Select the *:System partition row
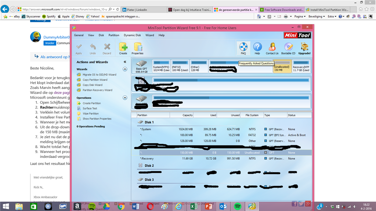376x211 pixels. tap(222, 129)
